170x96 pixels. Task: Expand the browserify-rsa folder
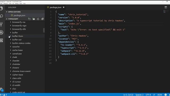tap(11, 22)
